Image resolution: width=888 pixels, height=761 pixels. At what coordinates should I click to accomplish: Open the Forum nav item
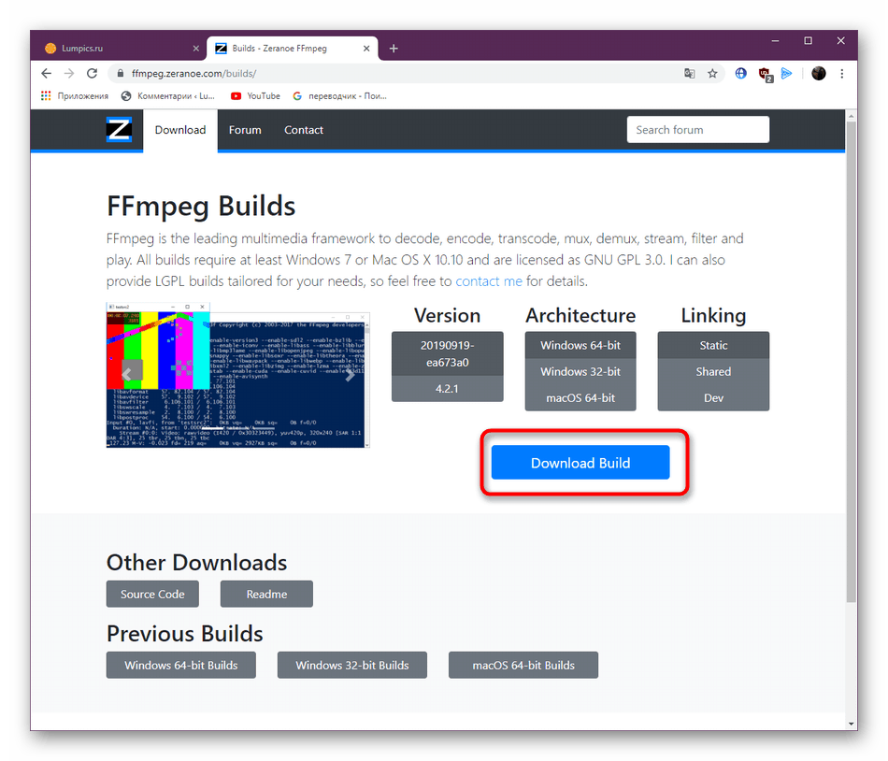tap(245, 130)
